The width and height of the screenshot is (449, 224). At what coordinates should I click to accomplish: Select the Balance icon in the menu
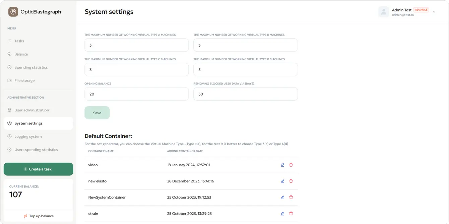click(9, 54)
